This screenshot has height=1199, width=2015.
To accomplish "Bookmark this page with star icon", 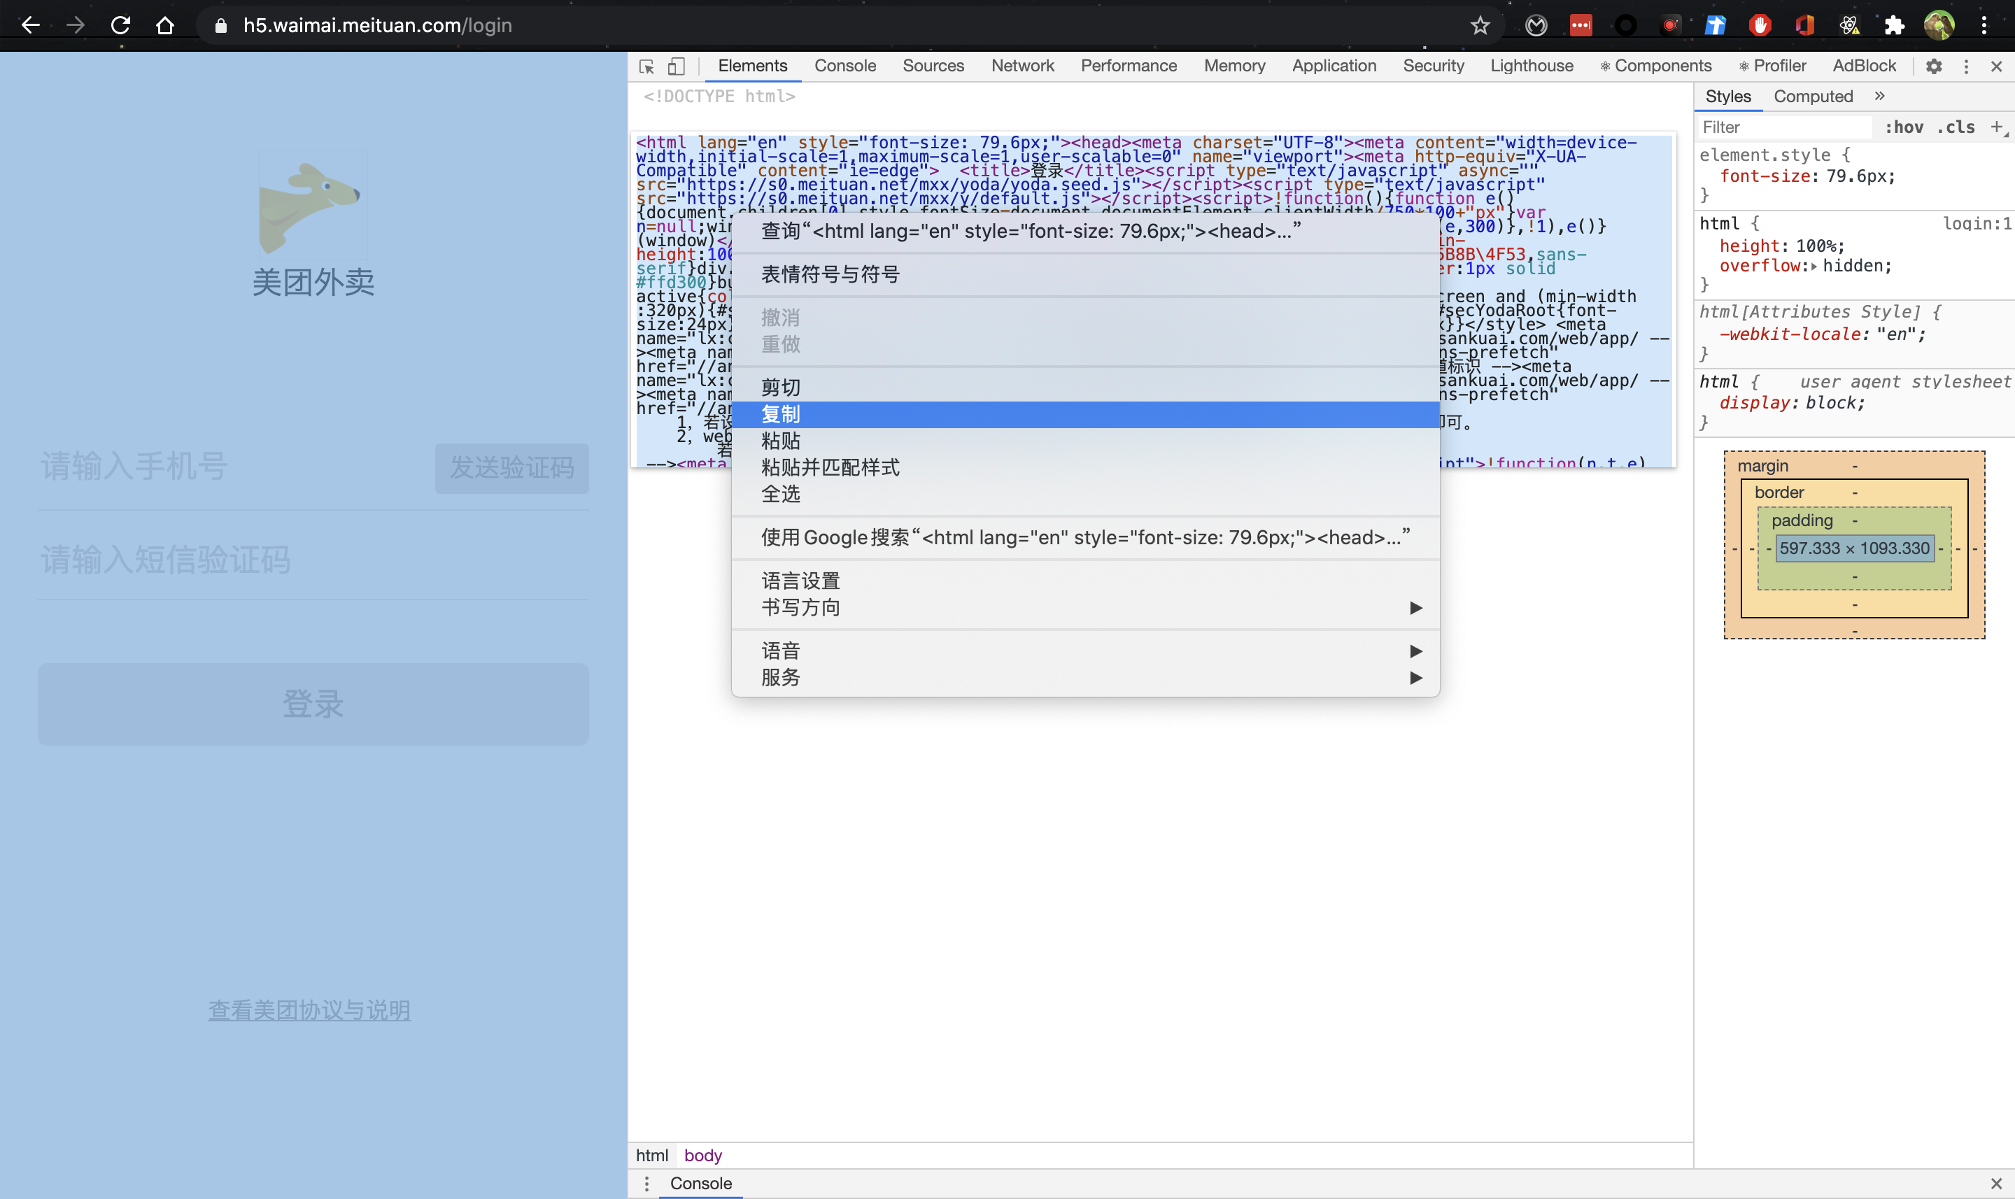I will click(x=1479, y=25).
